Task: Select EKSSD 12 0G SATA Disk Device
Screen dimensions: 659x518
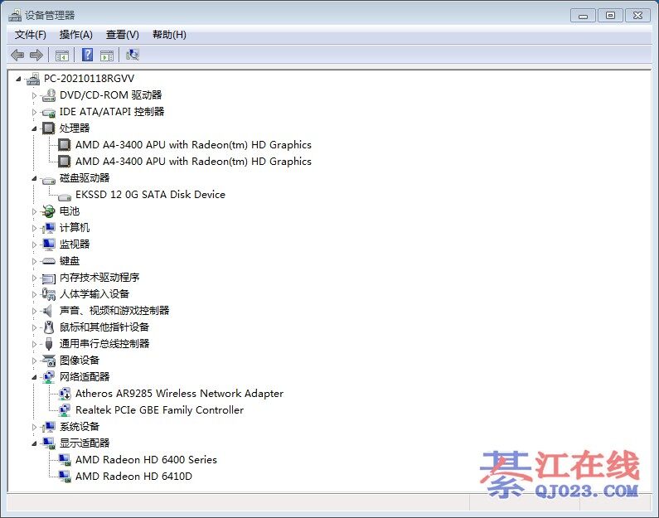Action: click(x=150, y=195)
